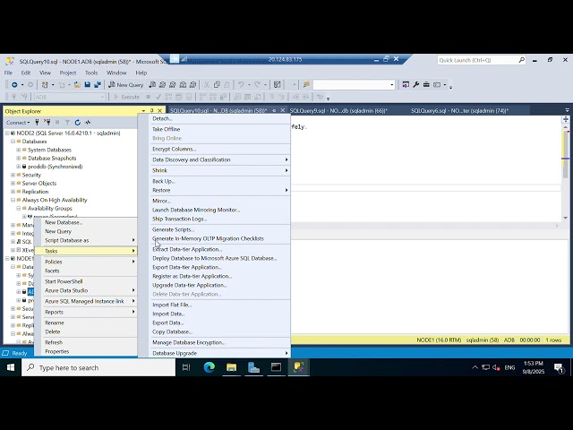The width and height of the screenshot is (573, 430).
Task: Collapse the NODE2 Databases folder
Action: pyautogui.click(x=13, y=142)
